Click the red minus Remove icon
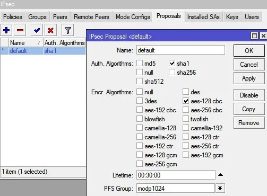 20,30
